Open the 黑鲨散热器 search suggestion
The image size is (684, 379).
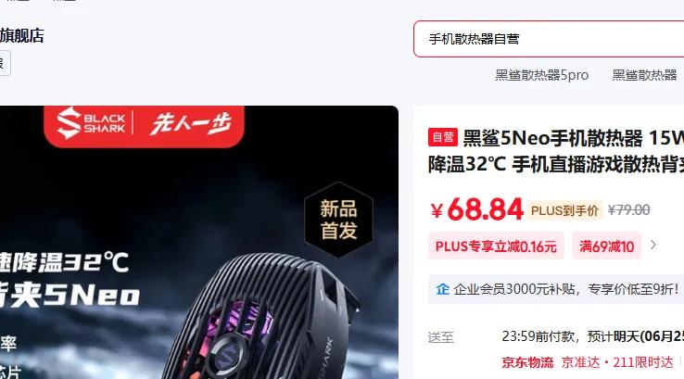point(644,75)
